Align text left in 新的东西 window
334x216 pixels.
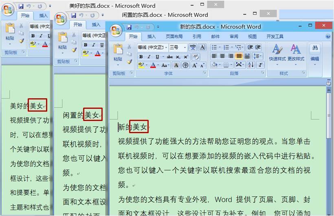click(214, 56)
